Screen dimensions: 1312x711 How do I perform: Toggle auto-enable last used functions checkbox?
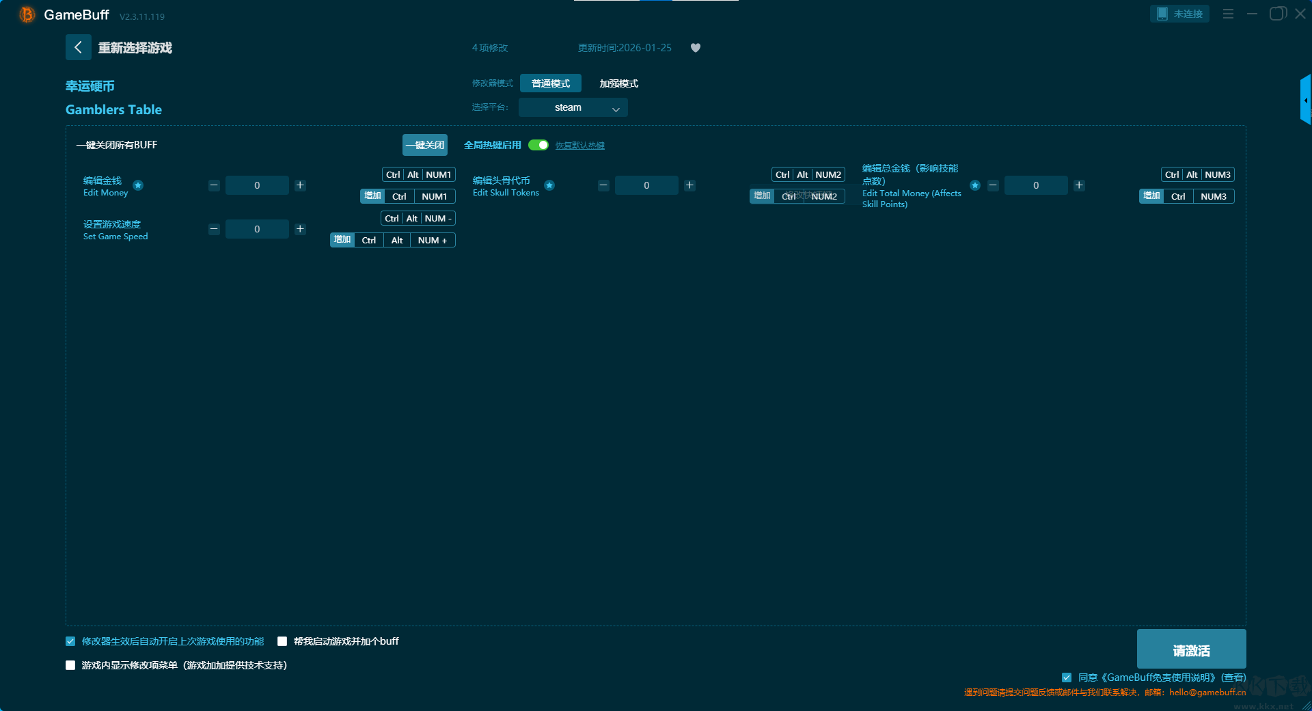pyautogui.click(x=70, y=641)
